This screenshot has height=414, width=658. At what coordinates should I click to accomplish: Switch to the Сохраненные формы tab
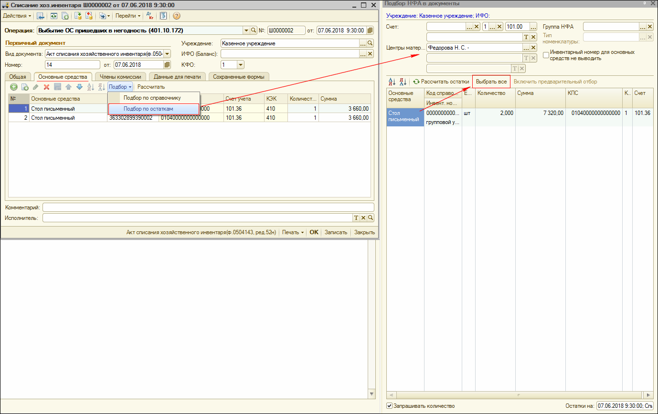point(239,76)
